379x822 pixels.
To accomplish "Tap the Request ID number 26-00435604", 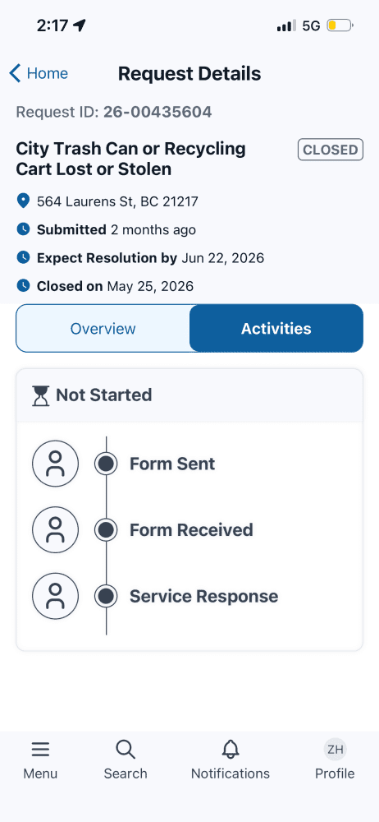I will click(x=158, y=112).
